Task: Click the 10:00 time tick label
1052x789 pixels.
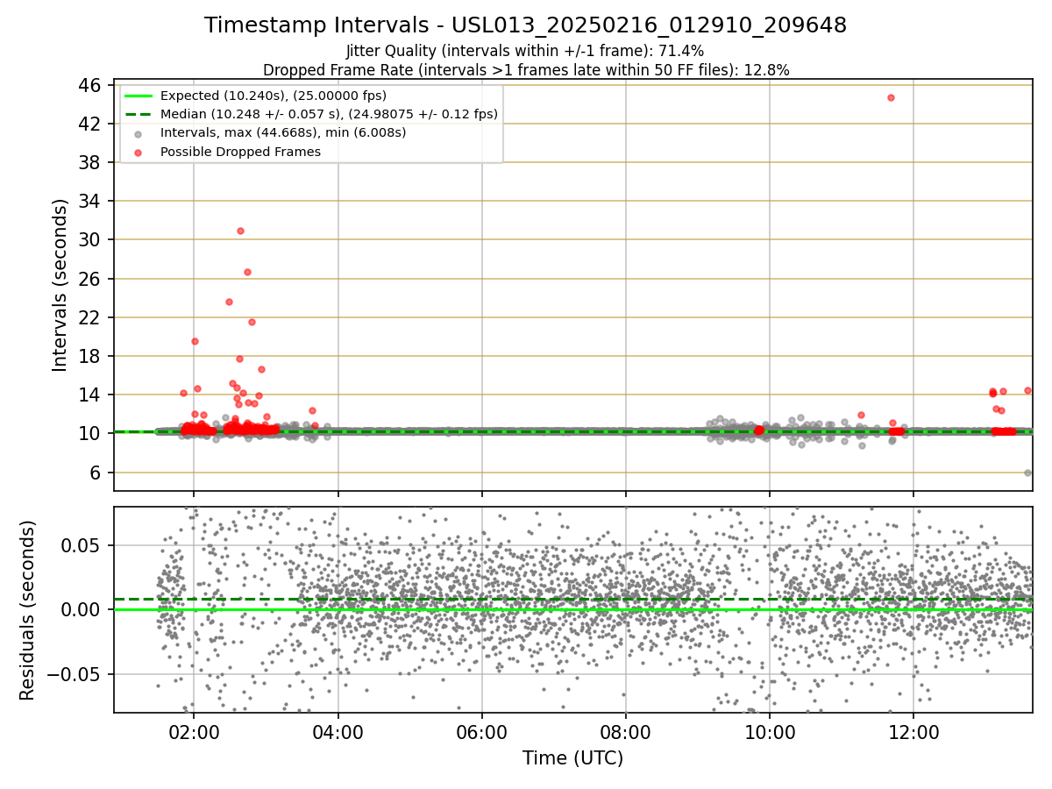Action: (x=770, y=732)
